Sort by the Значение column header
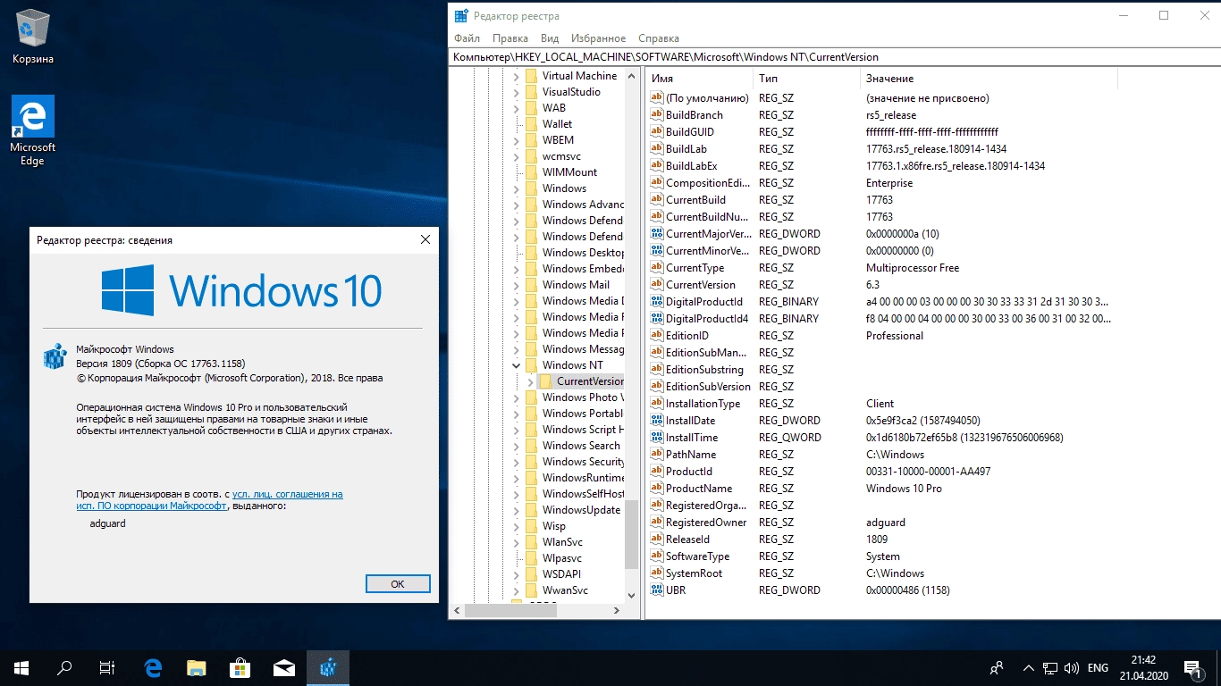This screenshot has width=1221, height=686. [988, 79]
